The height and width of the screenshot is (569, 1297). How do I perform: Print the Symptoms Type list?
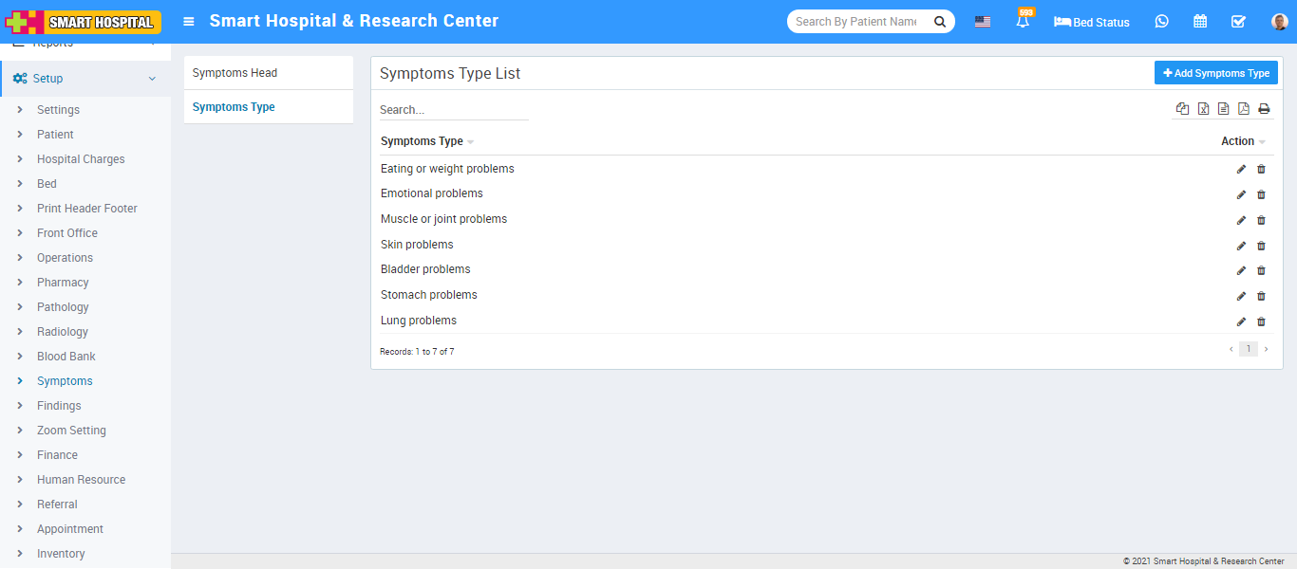click(x=1264, y=109)
